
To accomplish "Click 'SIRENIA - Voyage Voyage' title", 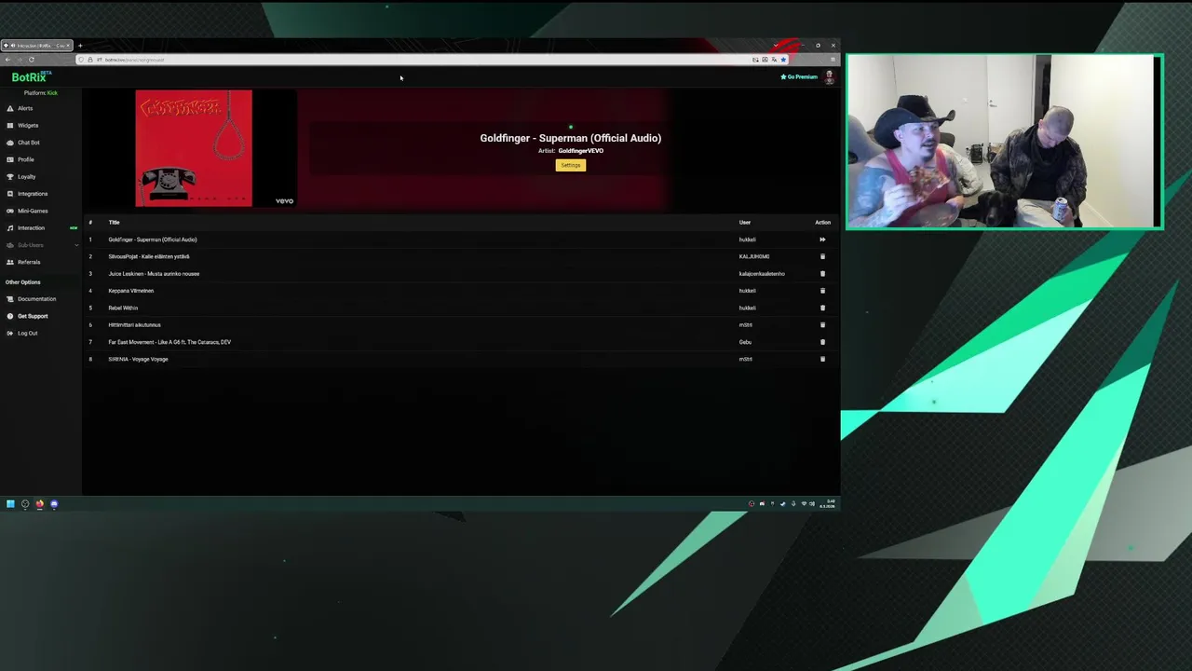I will coord(138,359).
